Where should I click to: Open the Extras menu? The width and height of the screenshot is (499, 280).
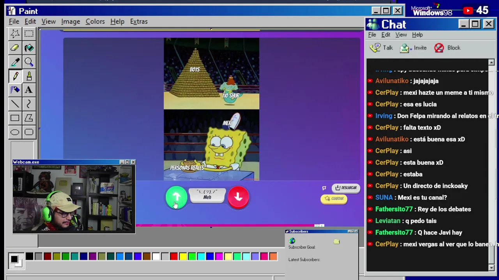[x=139, y=21]
